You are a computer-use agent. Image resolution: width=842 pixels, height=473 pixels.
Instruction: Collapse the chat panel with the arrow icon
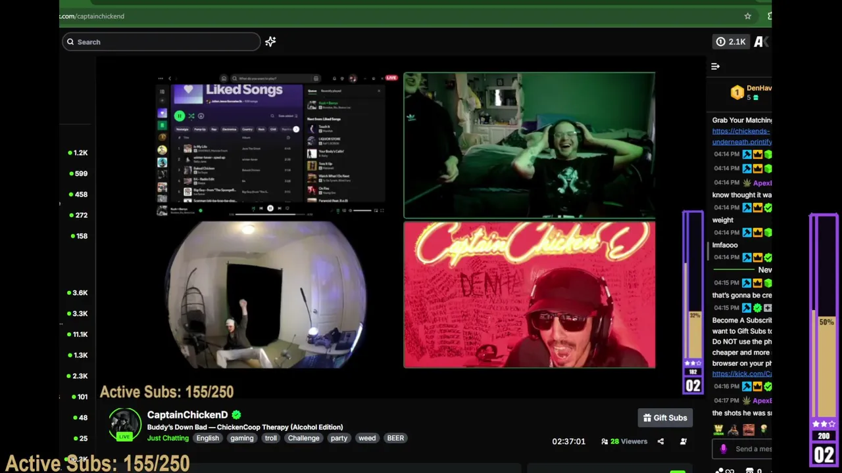pyautogui.click(x=715, y=66)
